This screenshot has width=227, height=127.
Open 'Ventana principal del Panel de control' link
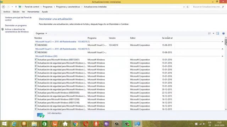pos(18,19)
